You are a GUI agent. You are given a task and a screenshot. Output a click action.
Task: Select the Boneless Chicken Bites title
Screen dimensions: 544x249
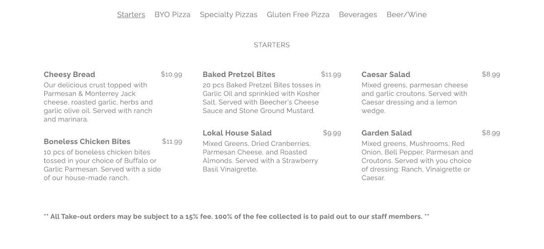point(87,142)
